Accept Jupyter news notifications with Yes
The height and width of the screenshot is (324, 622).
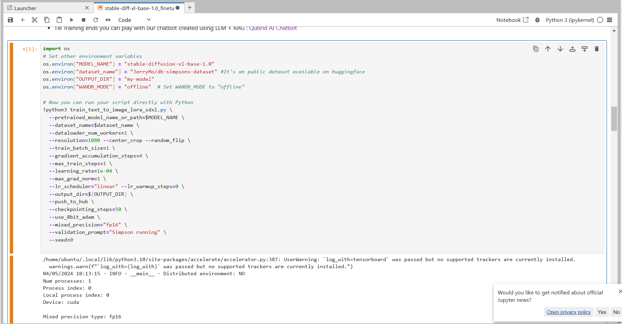click(602, 312)
